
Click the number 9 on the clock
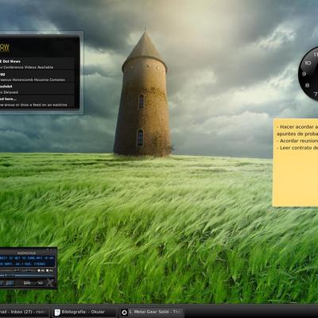point(304,74)
